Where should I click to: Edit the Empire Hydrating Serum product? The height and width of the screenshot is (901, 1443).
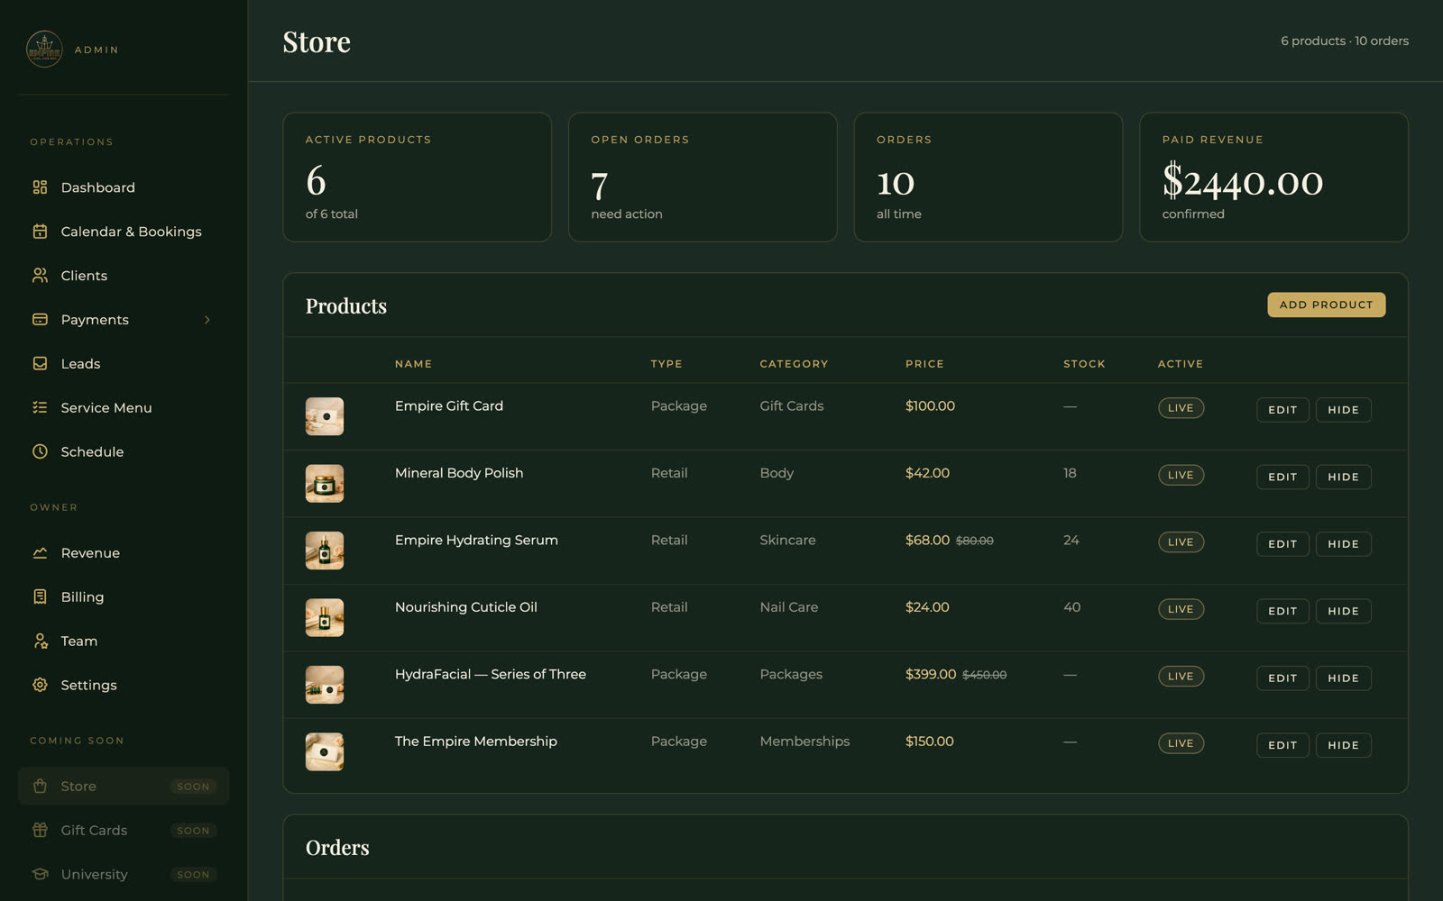(x=1282, y=544)
